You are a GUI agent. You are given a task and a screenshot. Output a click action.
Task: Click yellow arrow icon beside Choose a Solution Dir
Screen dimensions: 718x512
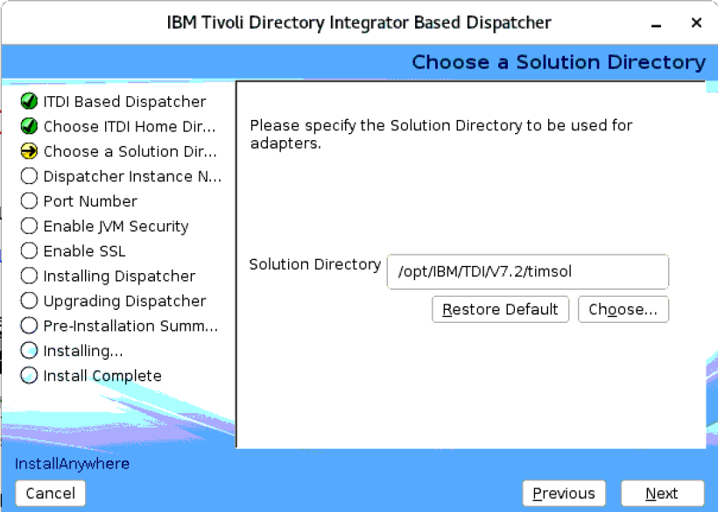tap(29, 151)
